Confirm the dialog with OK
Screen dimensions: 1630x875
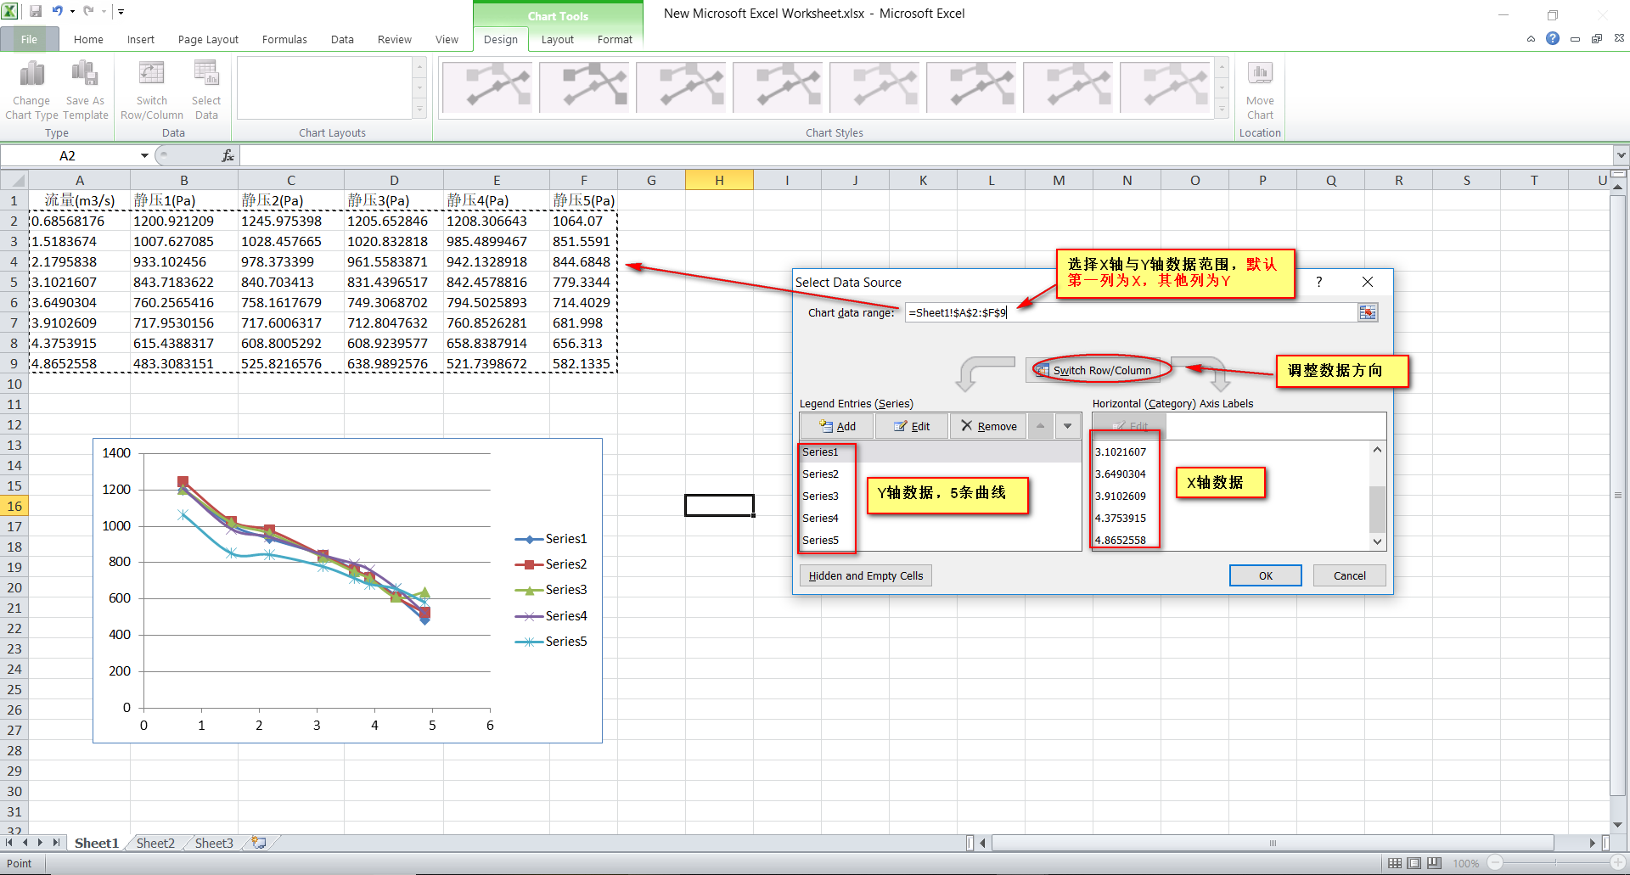(1264, 575)
